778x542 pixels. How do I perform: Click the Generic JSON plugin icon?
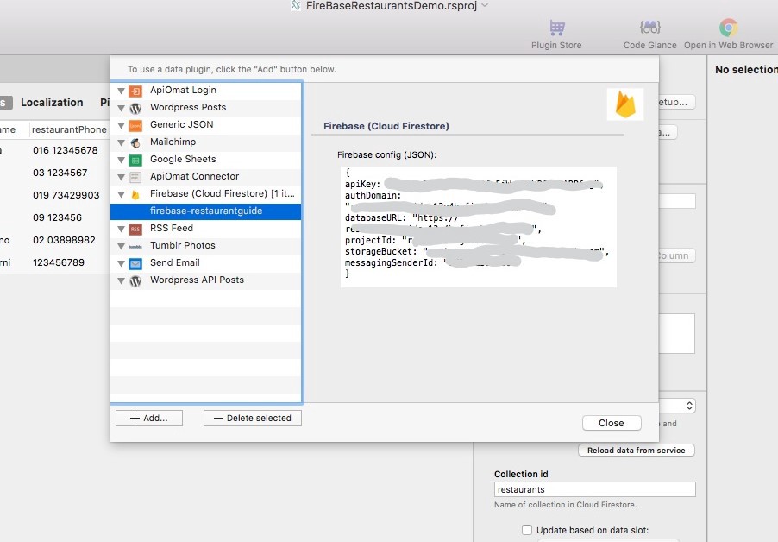tap(135, 125)
